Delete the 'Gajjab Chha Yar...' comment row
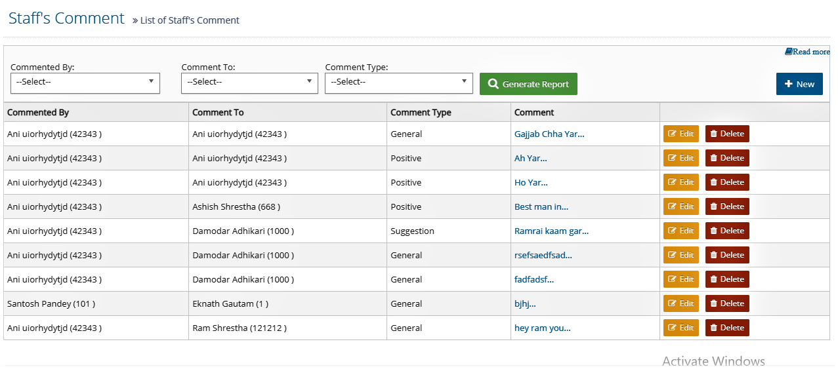 (727, 134)
